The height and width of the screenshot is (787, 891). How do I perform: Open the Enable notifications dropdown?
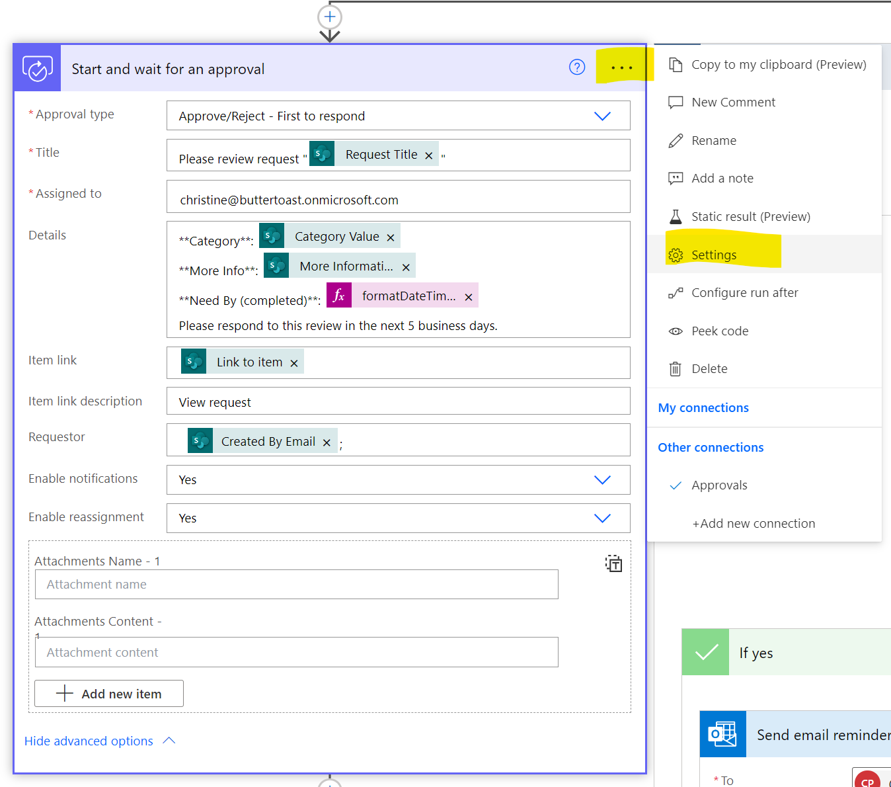click(x=602, y=480)
